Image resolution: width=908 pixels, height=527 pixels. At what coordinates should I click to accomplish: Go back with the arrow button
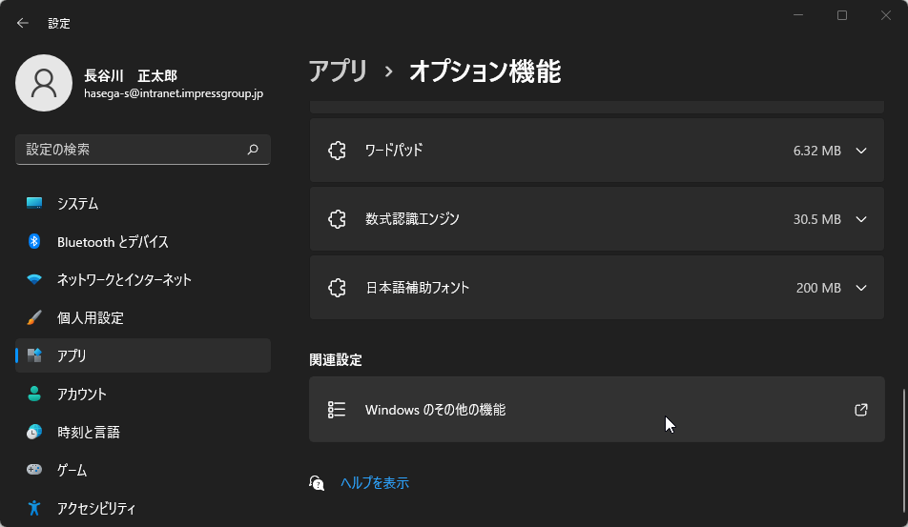[23, 23]
